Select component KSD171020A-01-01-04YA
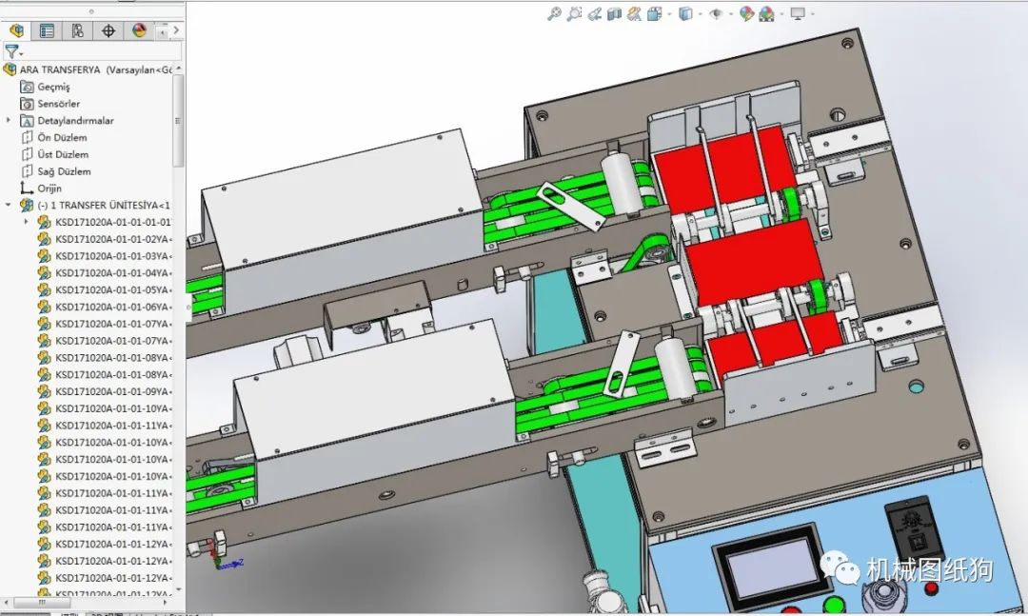The width and height of the screenshot is (1028, 616). tap(105, 273)
